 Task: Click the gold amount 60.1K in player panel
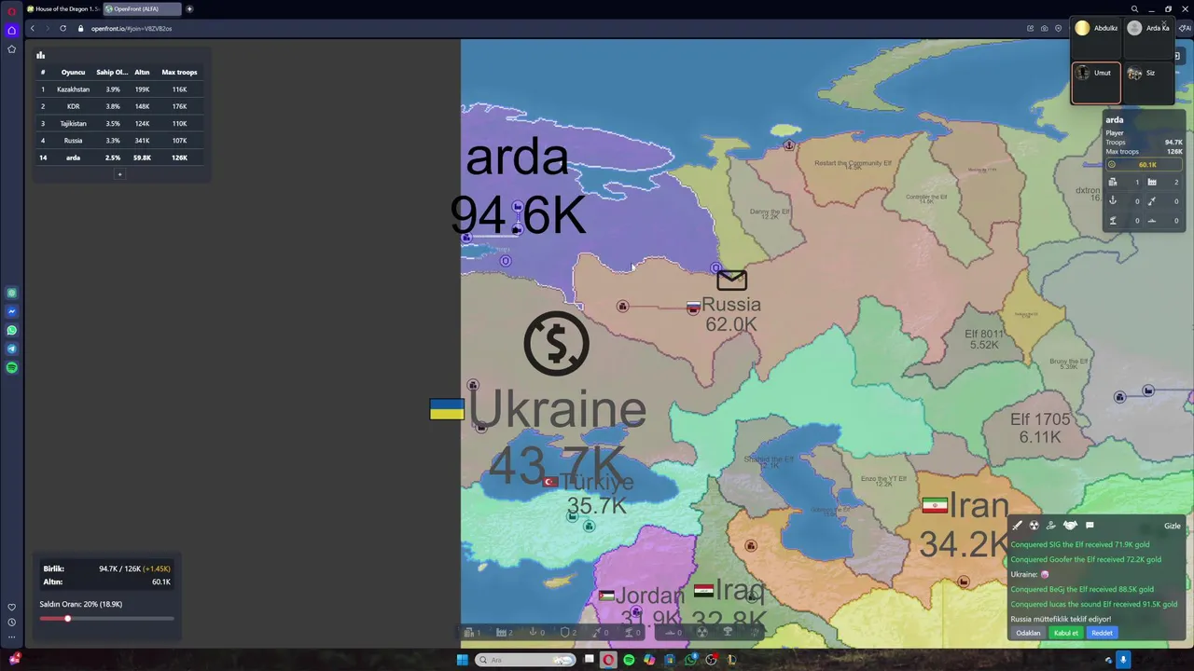coord(1147,165)
